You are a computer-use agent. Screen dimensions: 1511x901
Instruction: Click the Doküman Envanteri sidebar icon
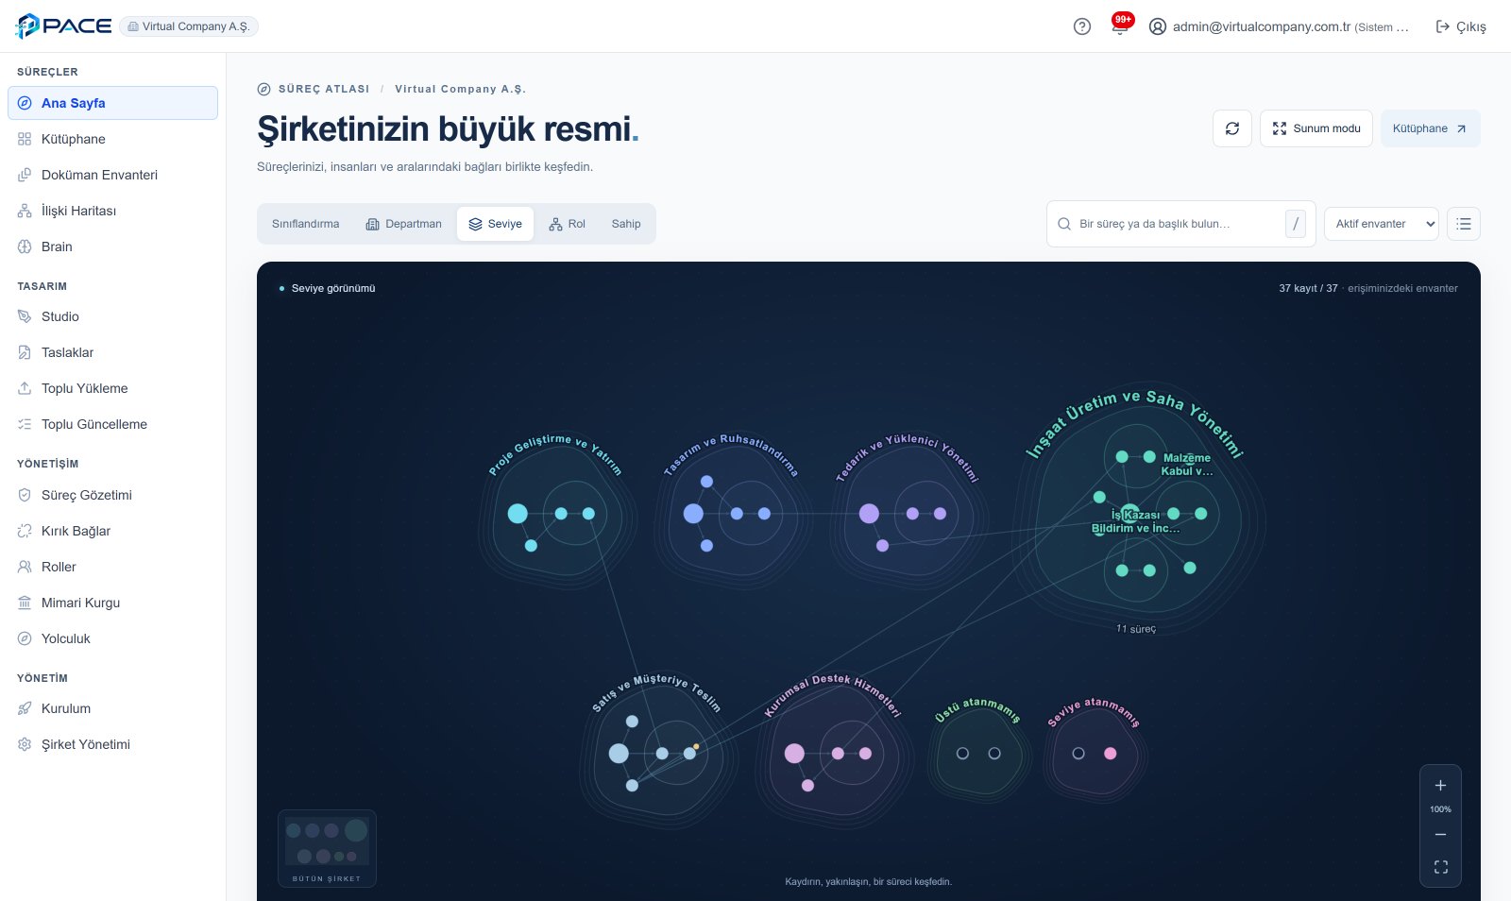pos(25,175)
